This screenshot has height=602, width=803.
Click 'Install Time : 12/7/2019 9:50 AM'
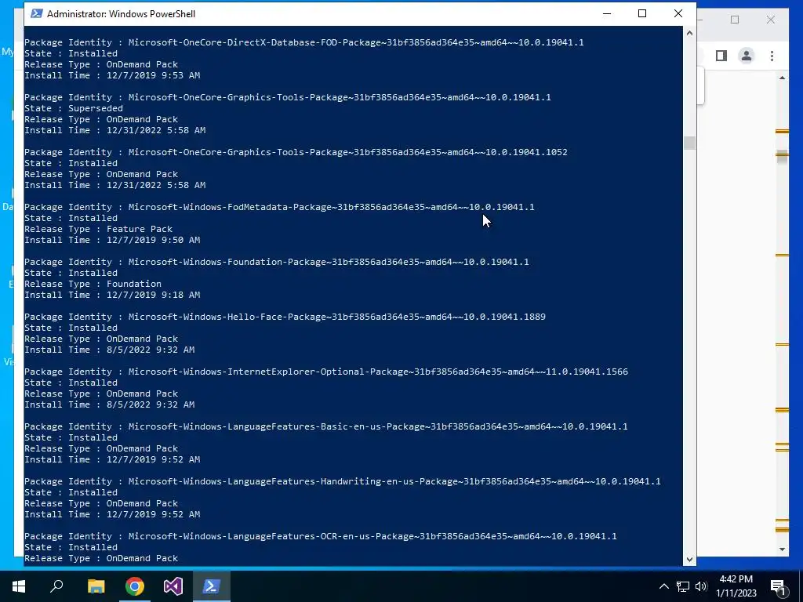pyautogui.click(x=112, y=240)
